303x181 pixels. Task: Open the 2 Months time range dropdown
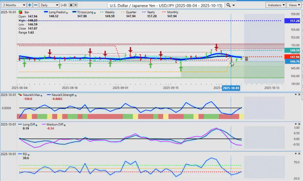click(x=13, y=5)
